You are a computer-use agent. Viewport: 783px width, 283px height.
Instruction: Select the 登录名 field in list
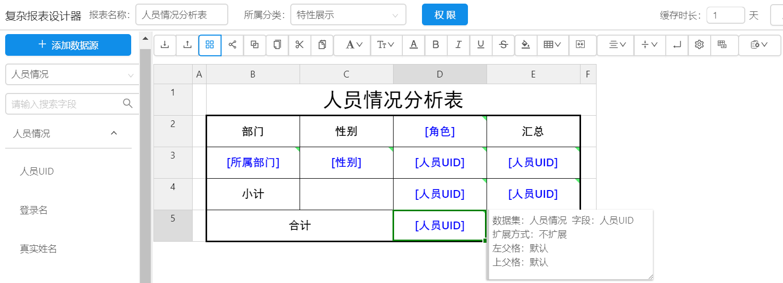[34, 210]
